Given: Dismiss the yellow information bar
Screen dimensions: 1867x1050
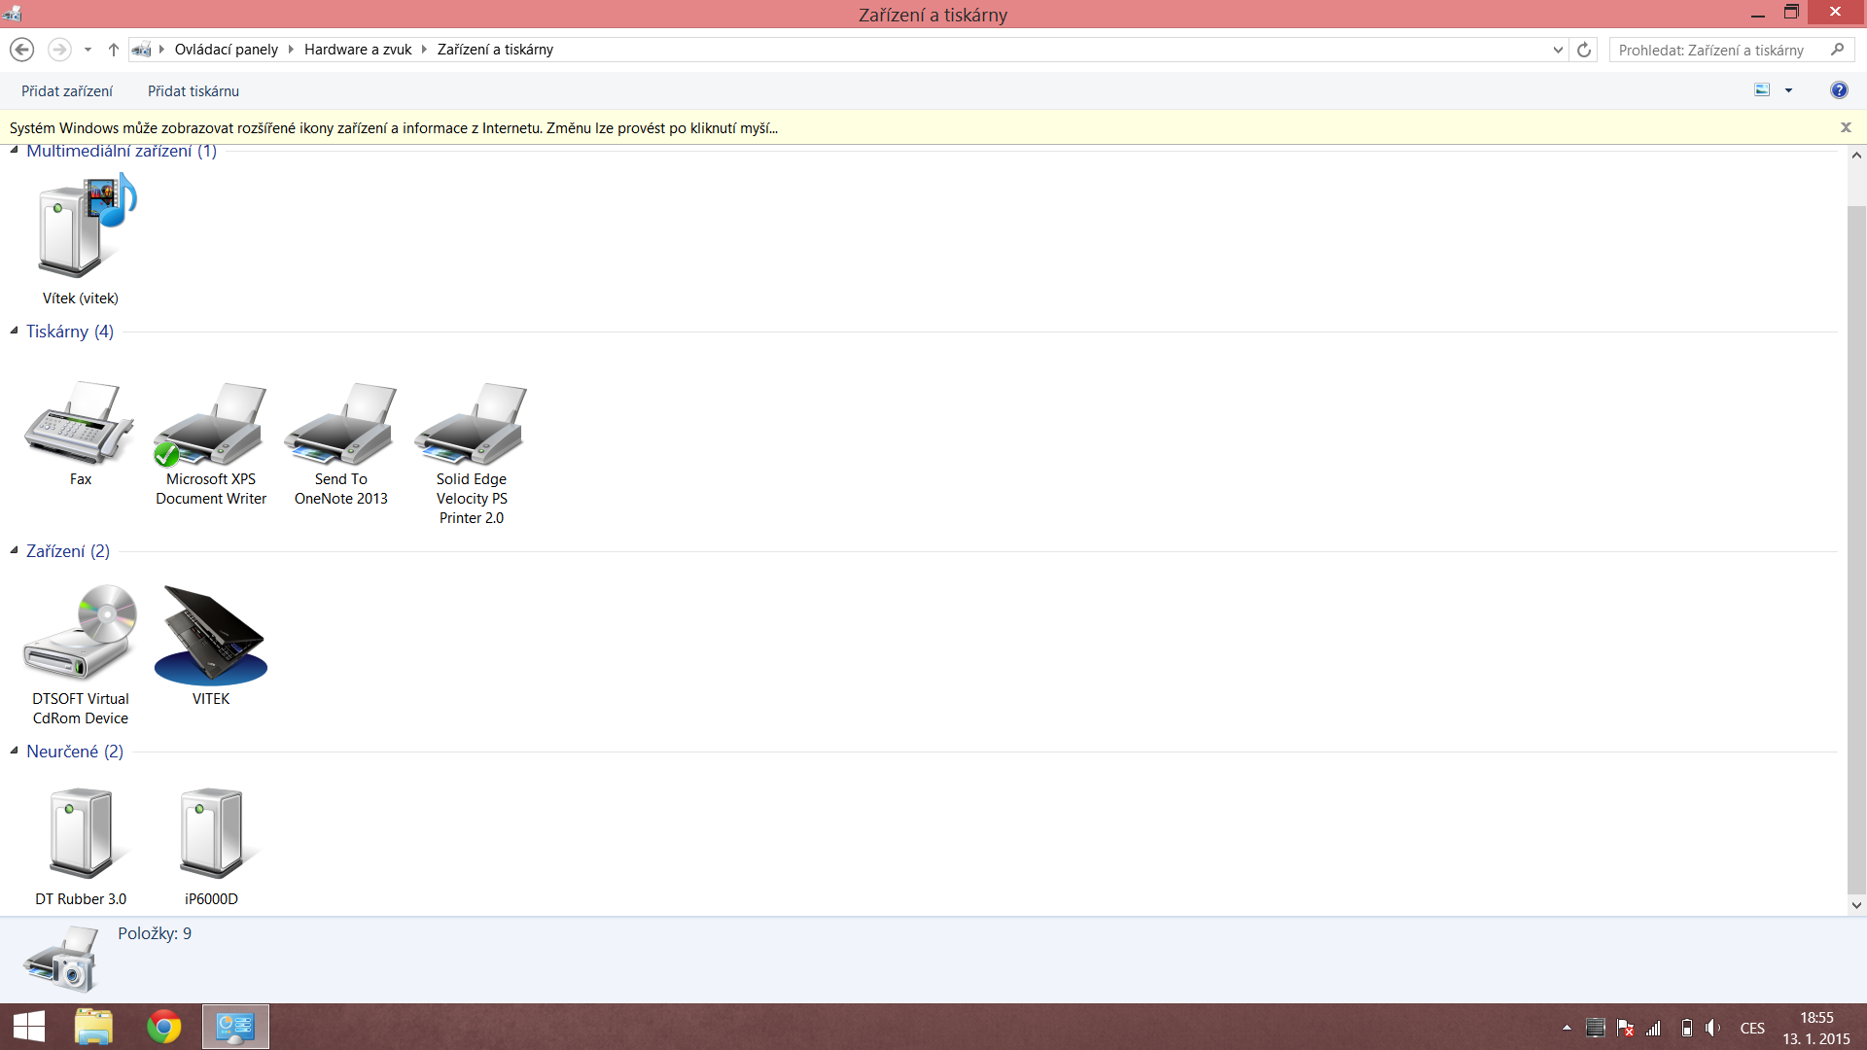Looking at the screenshot, I should pyautogui.click(x=1845, y=127).
